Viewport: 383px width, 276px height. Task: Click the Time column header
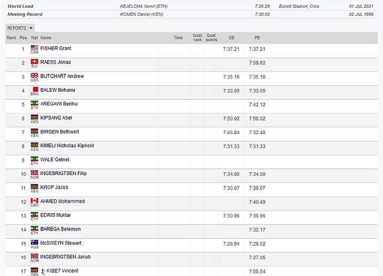tap(178, 38)
